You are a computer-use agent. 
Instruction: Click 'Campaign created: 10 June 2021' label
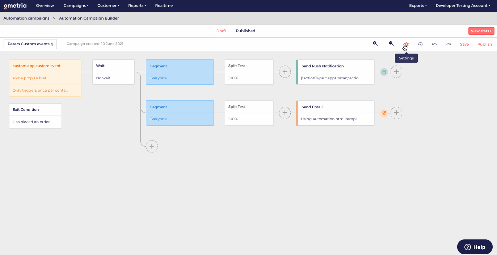(95, 44)
